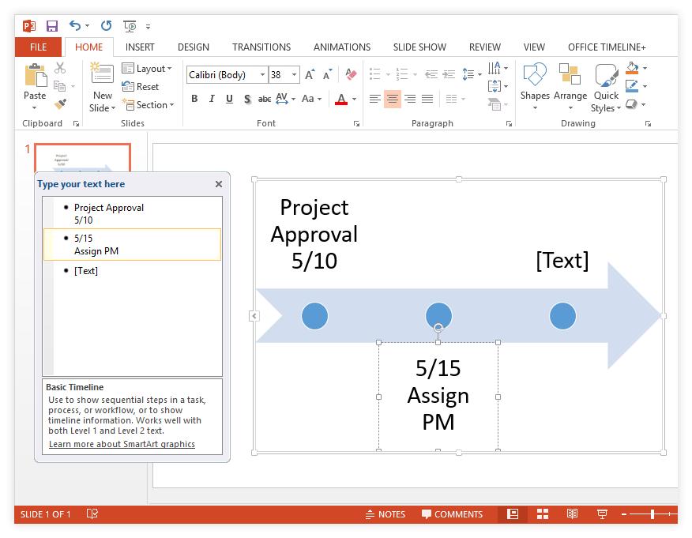This screenshot has height=538, width=692.
Task: Click the Clear All Formatting icon
Action: point(352,75)
